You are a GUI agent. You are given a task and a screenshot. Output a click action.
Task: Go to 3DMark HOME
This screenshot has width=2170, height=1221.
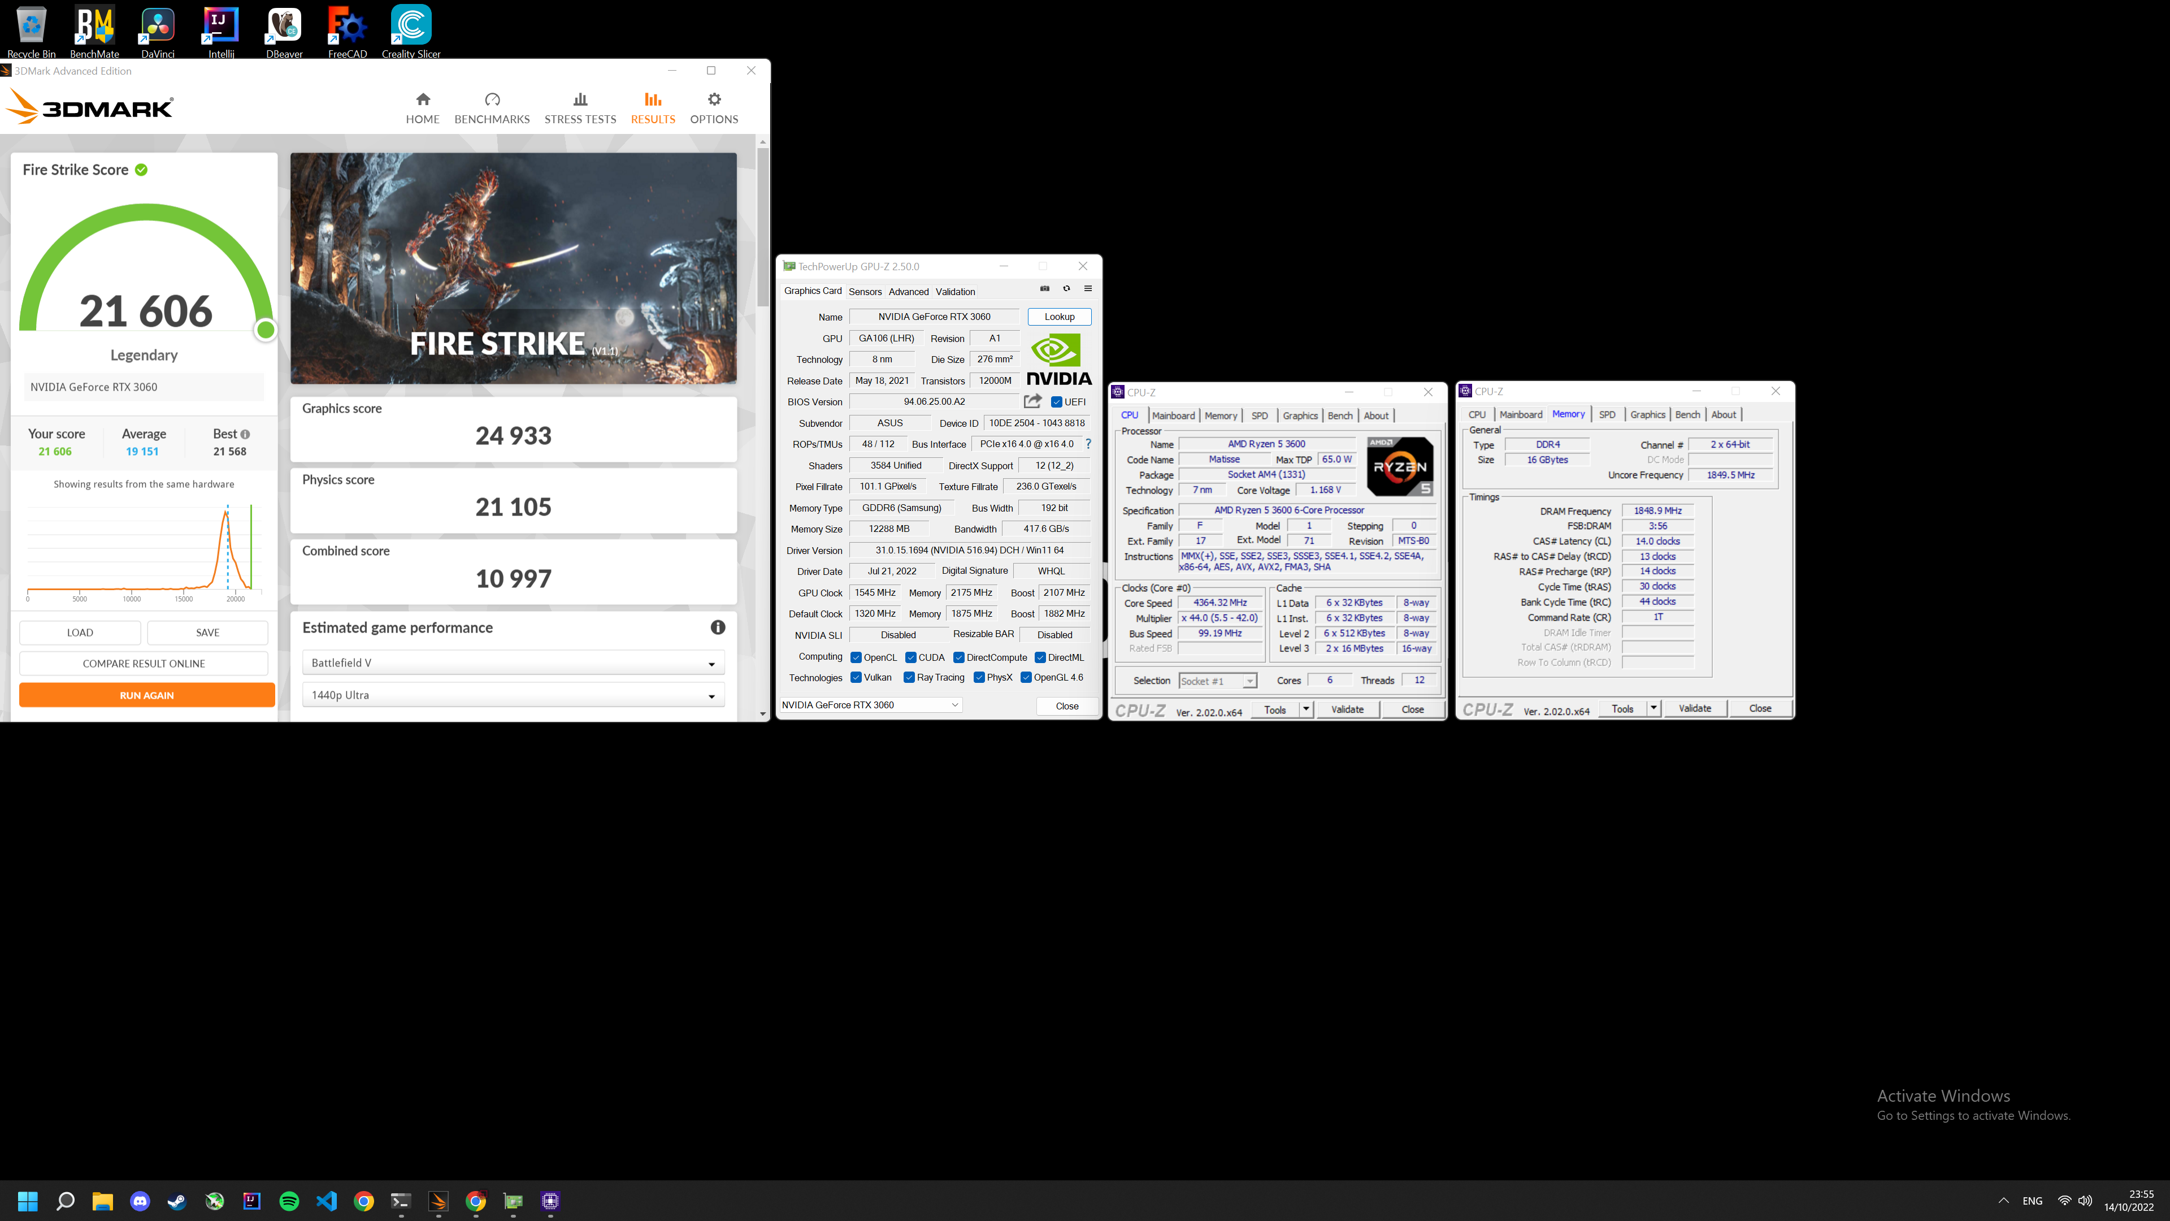point(423,109)
